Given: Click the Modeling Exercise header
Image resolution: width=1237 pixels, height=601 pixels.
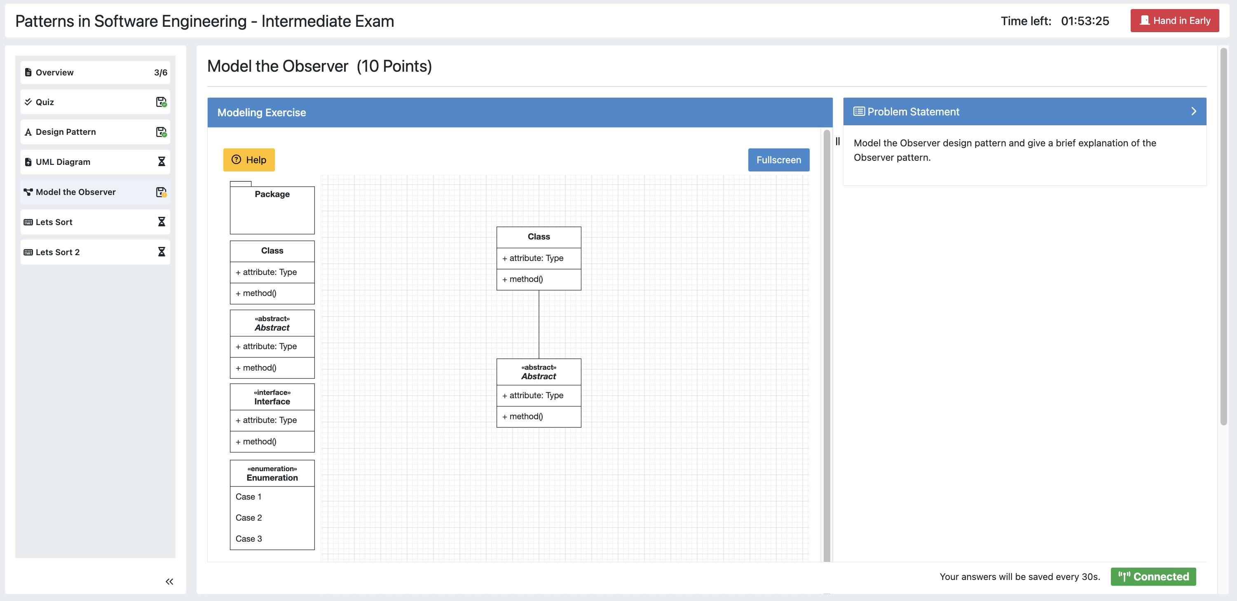Looking at the screenshot, I should [x=520, y=113].
